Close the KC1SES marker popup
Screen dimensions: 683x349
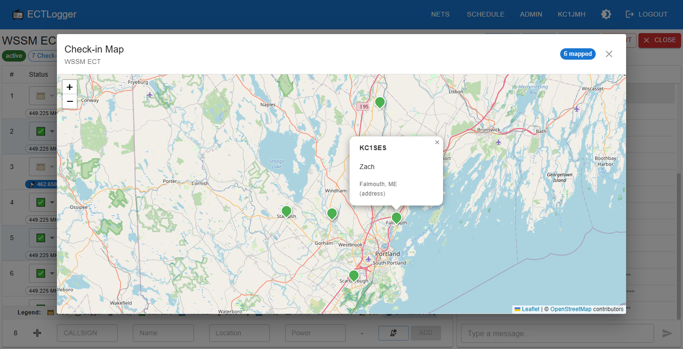click(437, 142)
